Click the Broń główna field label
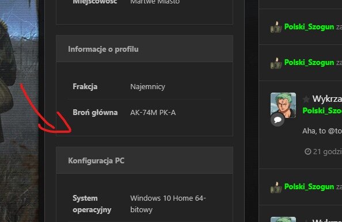This screenshot has height=222, width=342. tap(95, 113)
